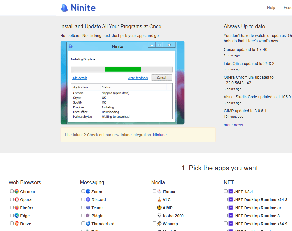Check the Winamp checkbox

tap(154, 223)
